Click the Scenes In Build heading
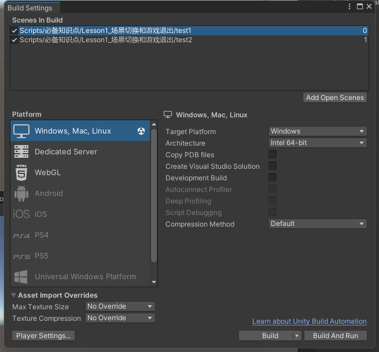 [38, 20]
